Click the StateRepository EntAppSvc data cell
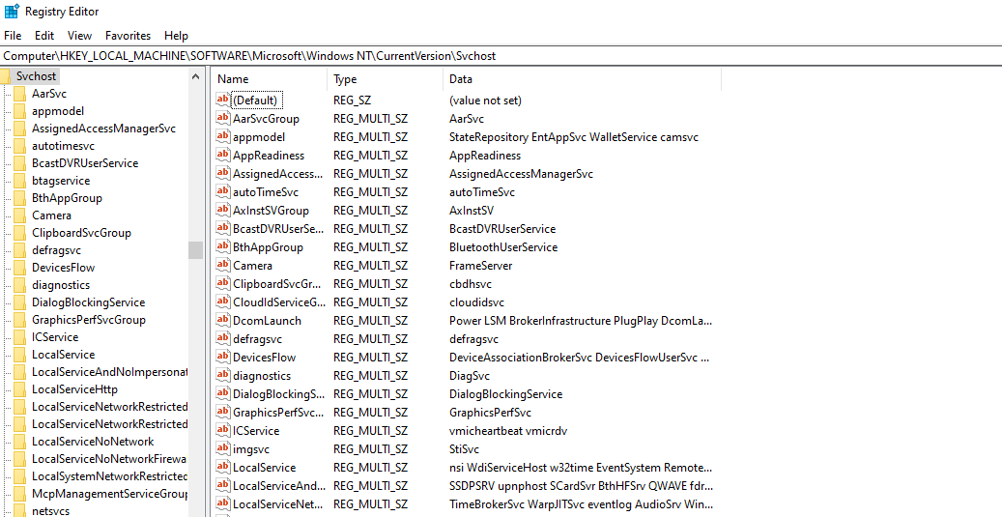The width and height of the screenshot is (1002, 517). point(574,137)
